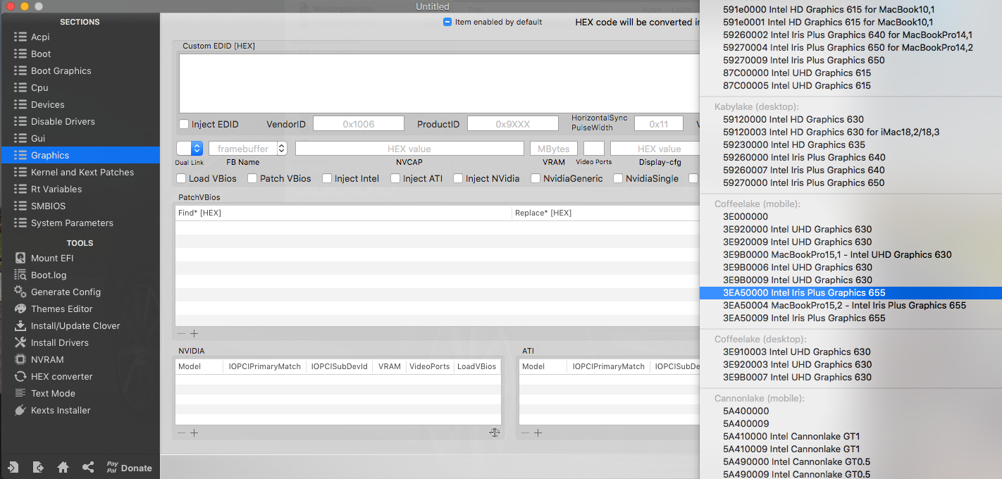Enable the Patch VBios checkbox
1002x479 pixels.
tap(252, 178)
